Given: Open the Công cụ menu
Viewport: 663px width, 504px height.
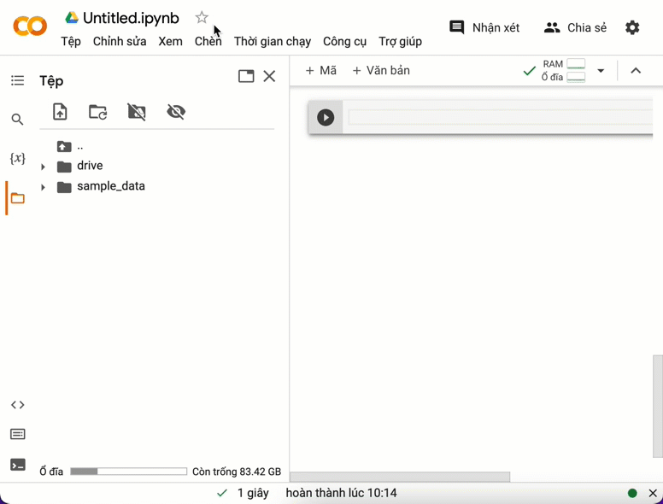Looking at the screenshot, I should (344, 41).
